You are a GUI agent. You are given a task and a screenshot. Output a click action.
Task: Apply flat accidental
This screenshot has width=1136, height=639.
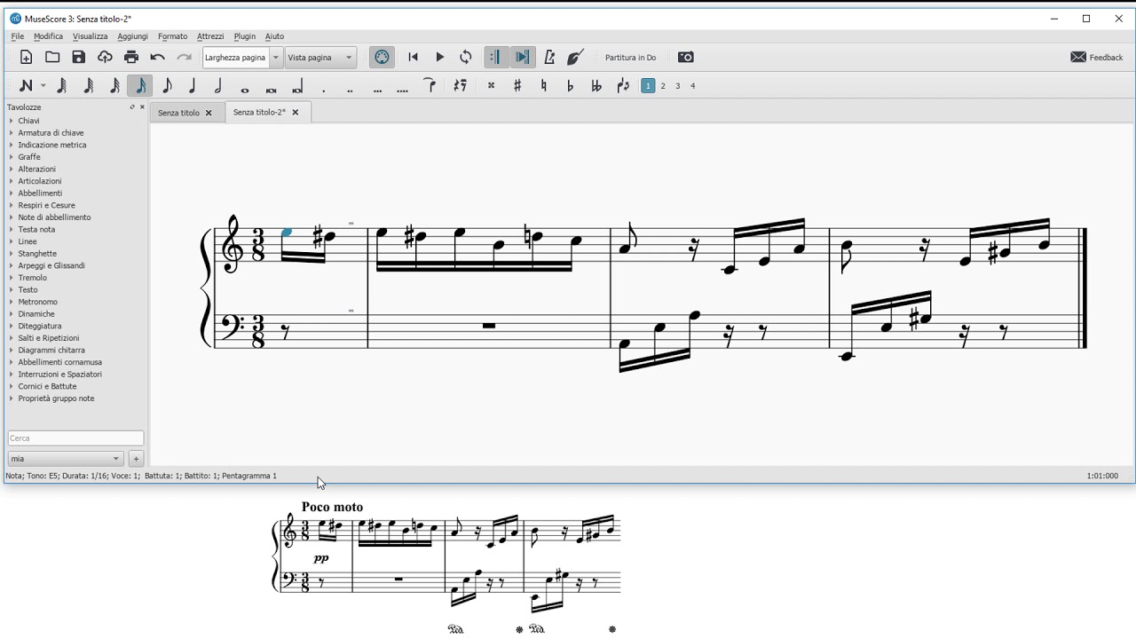pyautogui.click(x=570, y=85)
